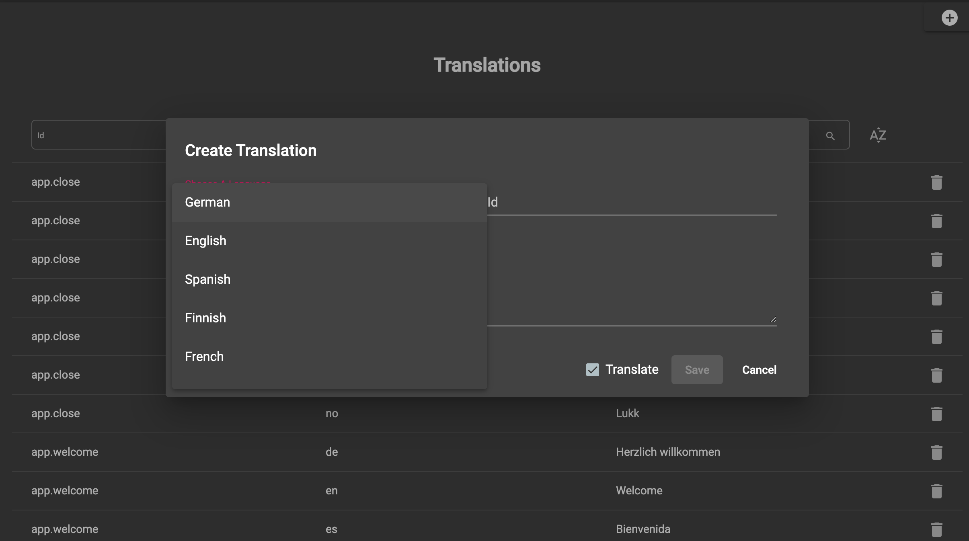Image resolution: width=969 pixels, height=541 pixels.
Task: Delete the Herzlich willkommen translation row
Action: tap(936, 452)
